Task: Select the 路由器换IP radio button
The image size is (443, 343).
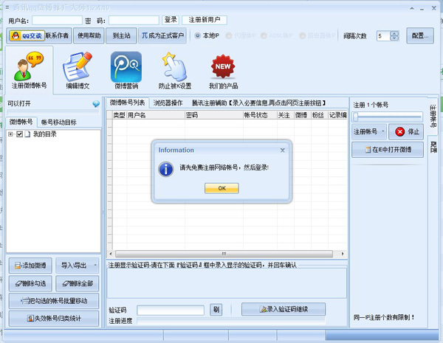Action: point(302,35)
